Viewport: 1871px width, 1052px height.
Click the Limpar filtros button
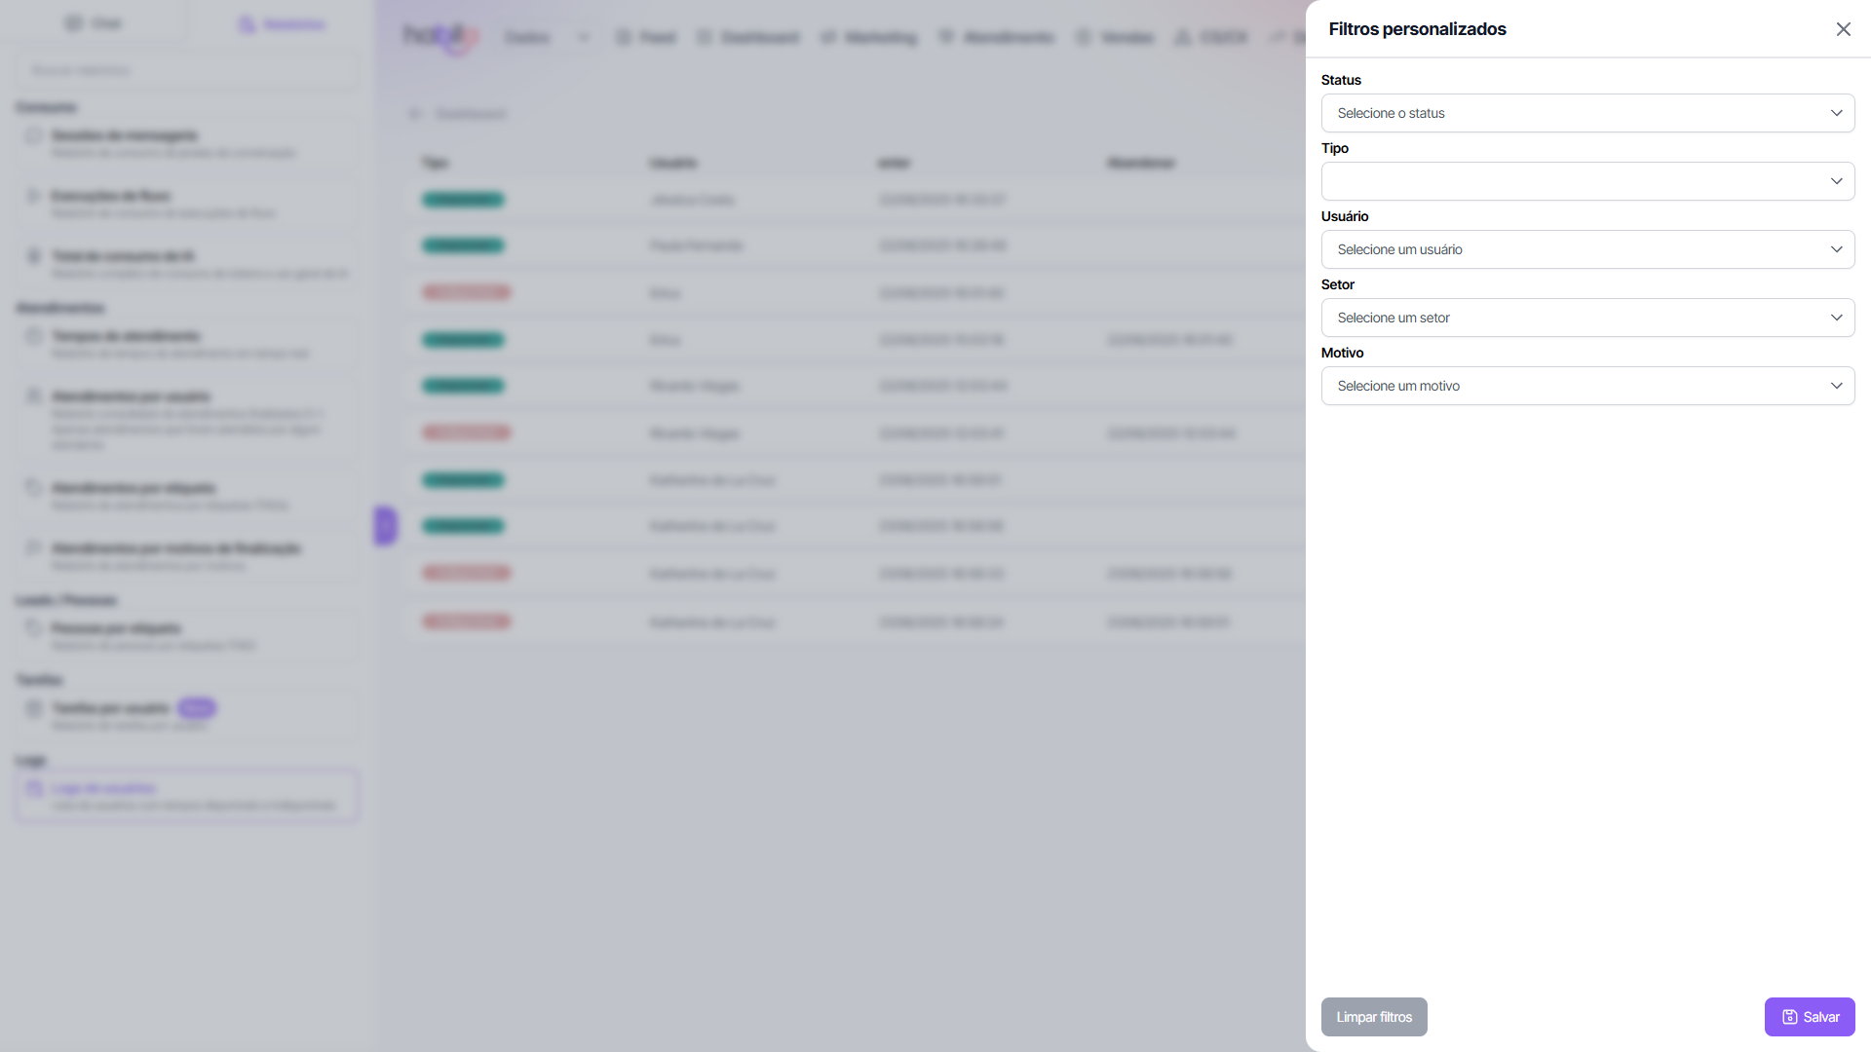click(1373, 1017)
